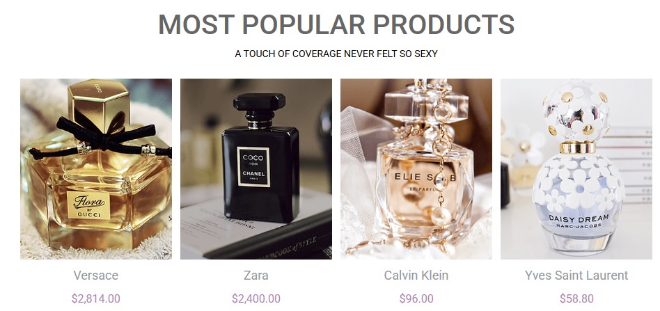Select the $58.80 price label

(x=576, y=298)
